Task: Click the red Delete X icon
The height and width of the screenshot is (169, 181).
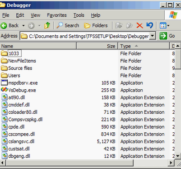Action: pyautogui.click(x=140, y=25)
